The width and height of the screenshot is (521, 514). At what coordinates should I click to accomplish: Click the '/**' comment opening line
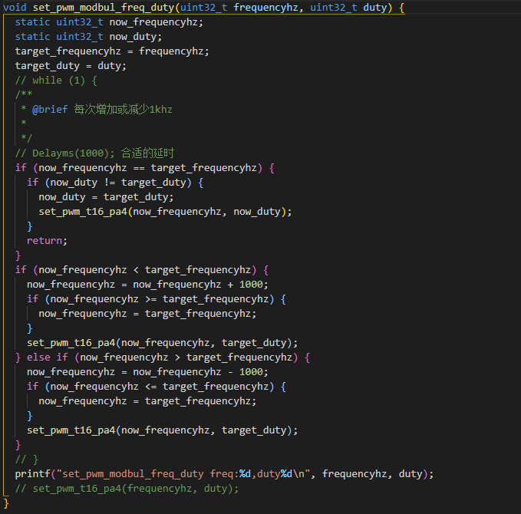coord(24,94)
